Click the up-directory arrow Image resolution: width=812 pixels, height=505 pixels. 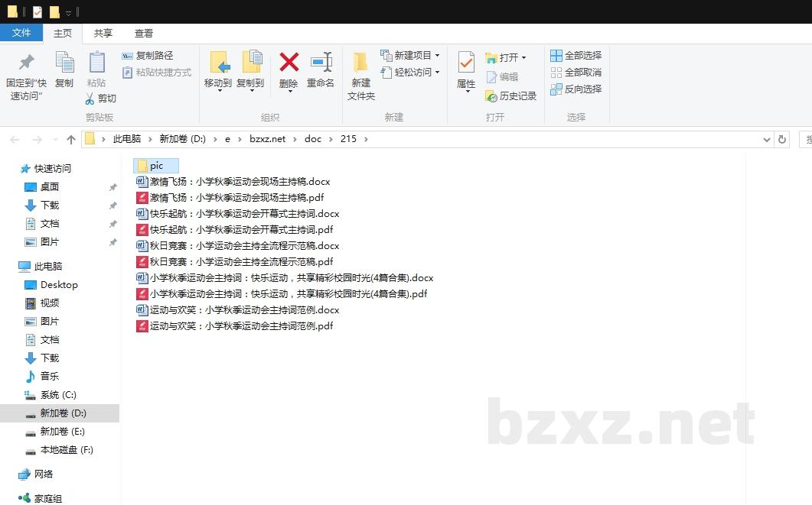click(x=71, y=139)
